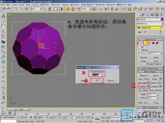Enable the By Vertex checkbox
The image size is (165, 123).
point(139,47)
